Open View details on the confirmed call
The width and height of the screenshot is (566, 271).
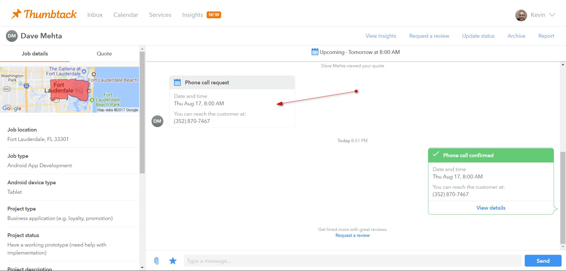coord(491,208)
